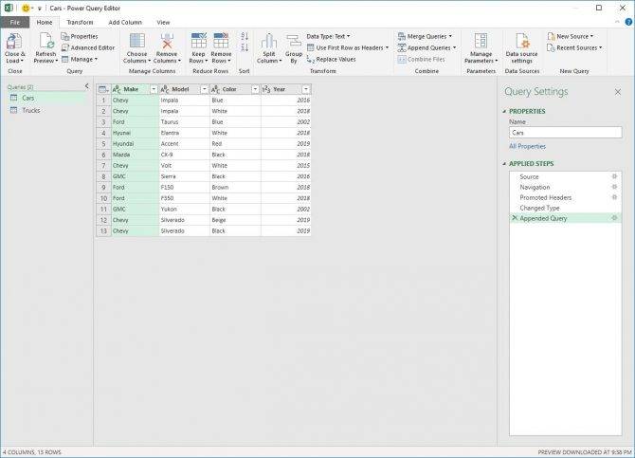
Task: Open the Model column filter dropdown
Action: tap(204, 89)
